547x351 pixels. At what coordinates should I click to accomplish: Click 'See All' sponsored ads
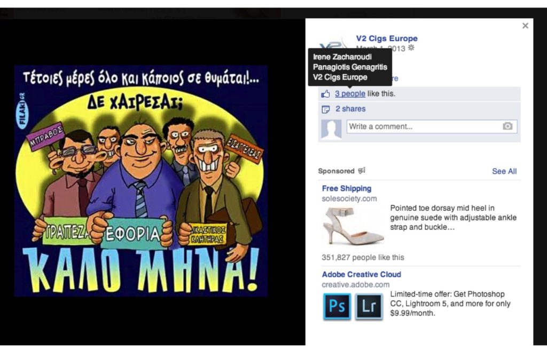point(504,171)
